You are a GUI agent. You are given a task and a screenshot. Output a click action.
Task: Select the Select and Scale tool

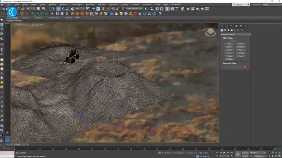[x=67, y=9]
